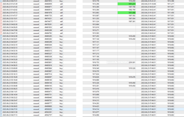Image resolution: width=184 pixels, height=117 pixels.
Task: Click take-profit value 1907.708
Action: 132,7
